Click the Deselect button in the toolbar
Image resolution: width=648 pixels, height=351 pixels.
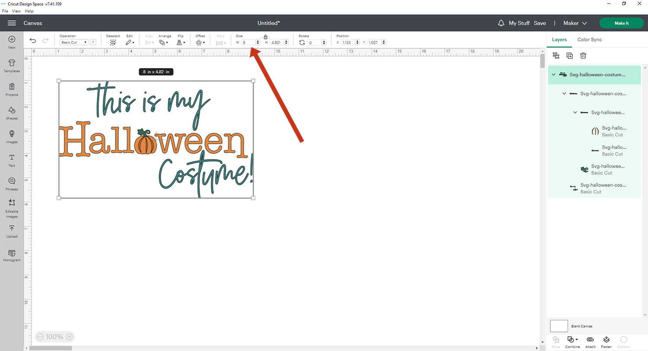click(113, 42)
